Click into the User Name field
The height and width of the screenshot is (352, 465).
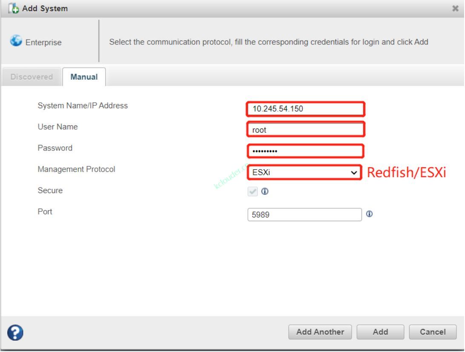tap(305, 130)
